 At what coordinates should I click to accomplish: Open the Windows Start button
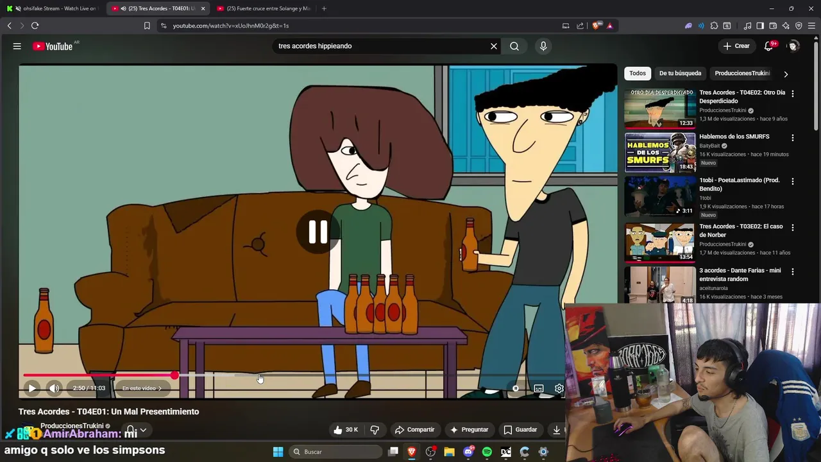[x=278, y=452]
